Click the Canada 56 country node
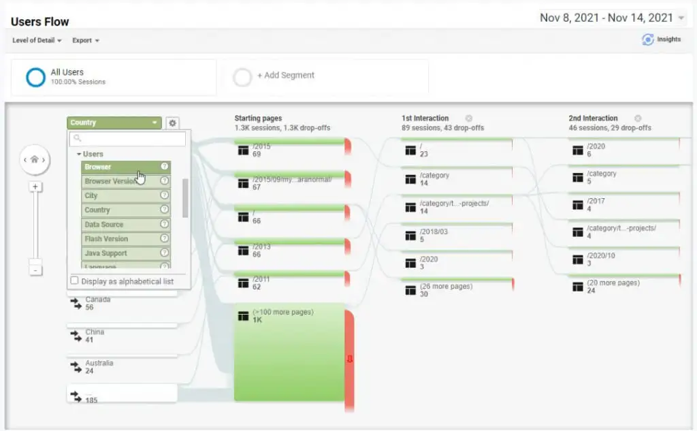 click(x=123, y=302)
